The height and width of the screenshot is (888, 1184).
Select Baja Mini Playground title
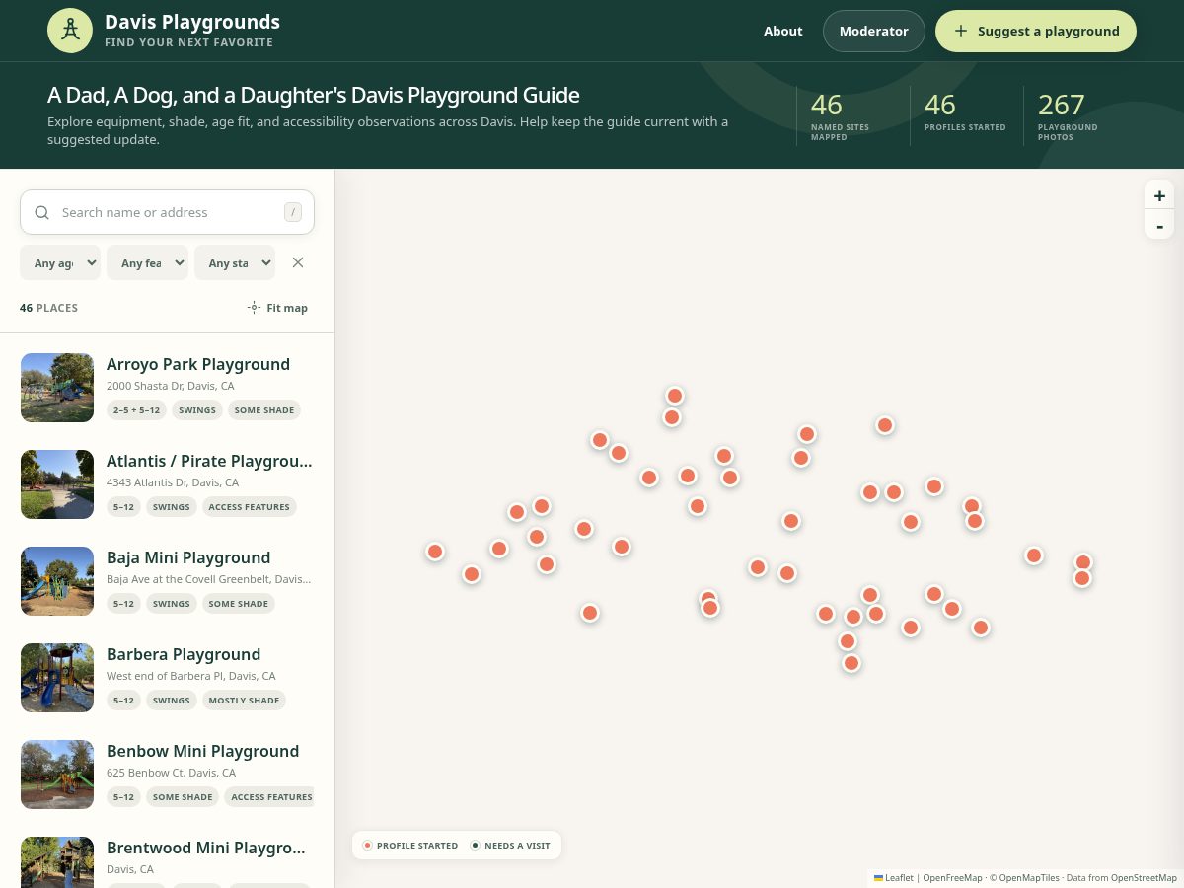(188, 557)
